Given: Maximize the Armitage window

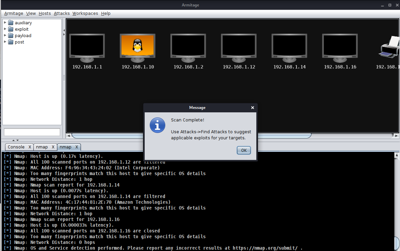Looking at the screenshot, I should pos(390,5).
